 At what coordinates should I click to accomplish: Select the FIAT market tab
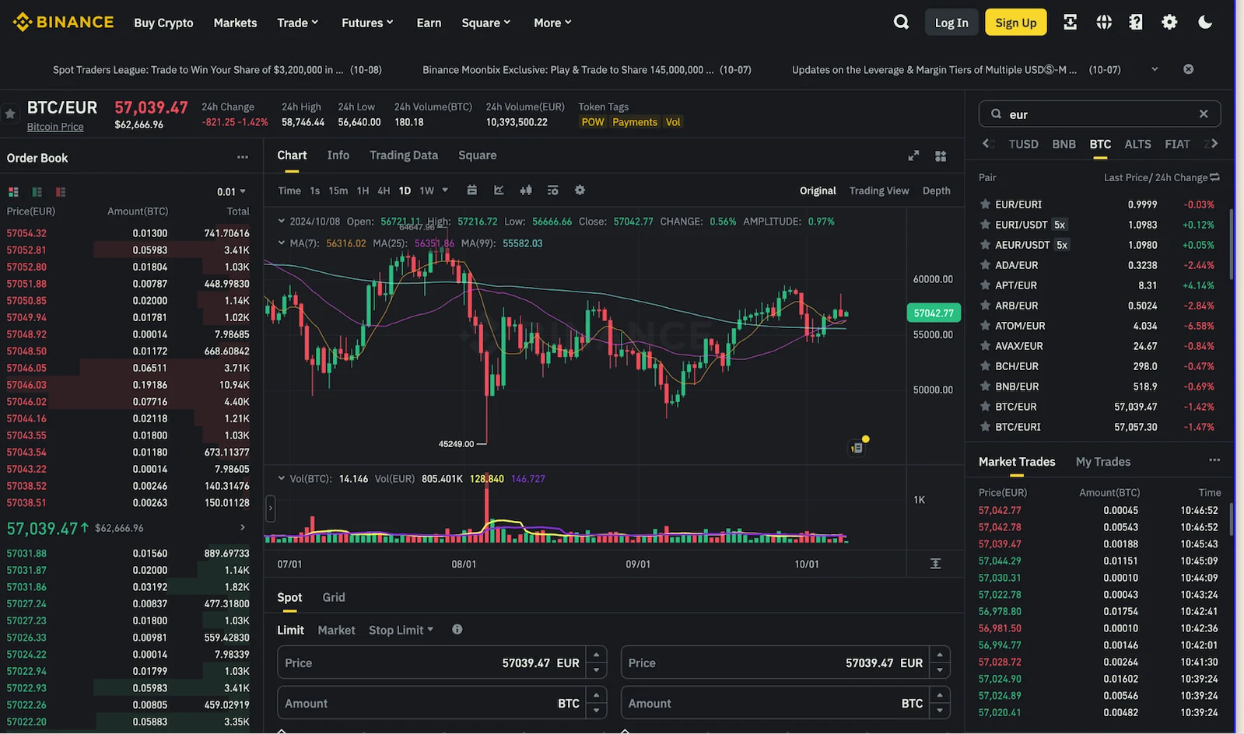(x=1177, y=144)
